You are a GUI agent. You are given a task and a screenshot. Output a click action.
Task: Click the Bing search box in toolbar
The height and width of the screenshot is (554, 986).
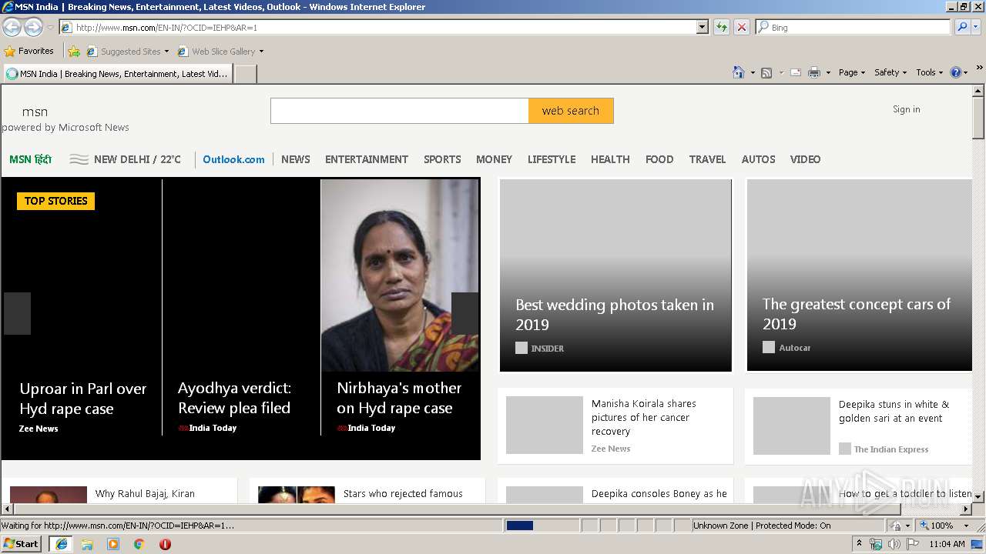click(x=854, y=27)
